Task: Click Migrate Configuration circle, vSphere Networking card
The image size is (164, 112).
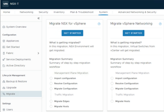Action: pos(112,89)
